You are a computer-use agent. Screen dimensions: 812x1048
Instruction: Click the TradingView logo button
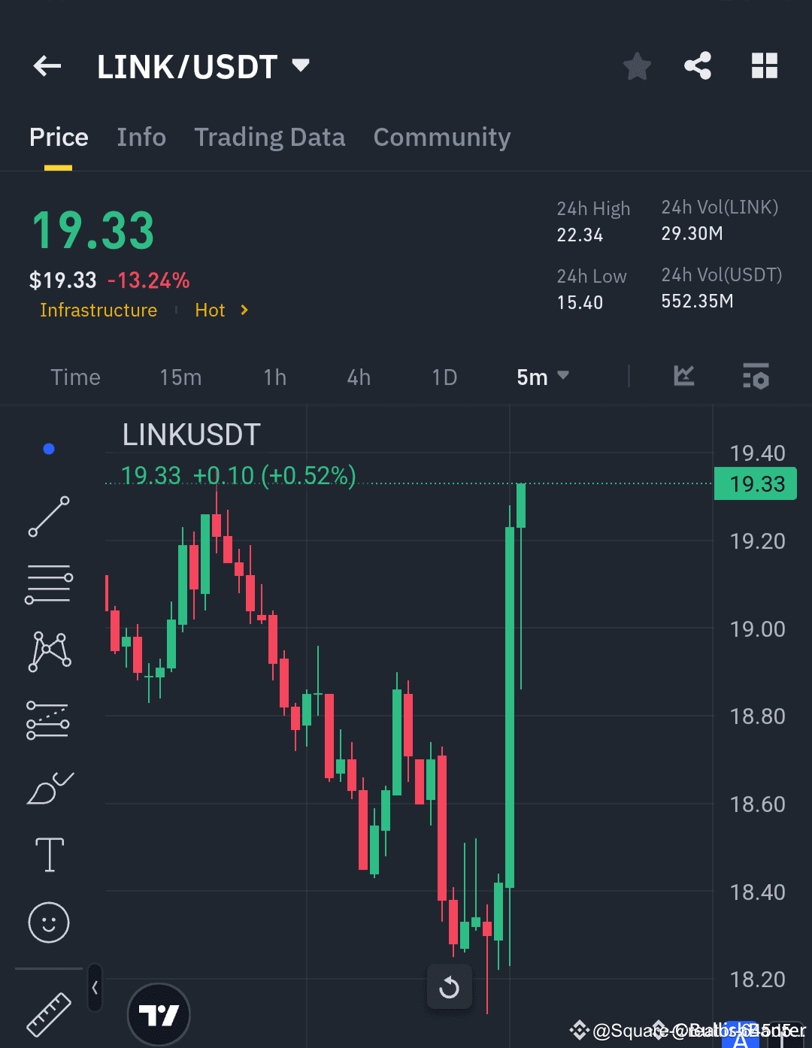click(159, 1013)
